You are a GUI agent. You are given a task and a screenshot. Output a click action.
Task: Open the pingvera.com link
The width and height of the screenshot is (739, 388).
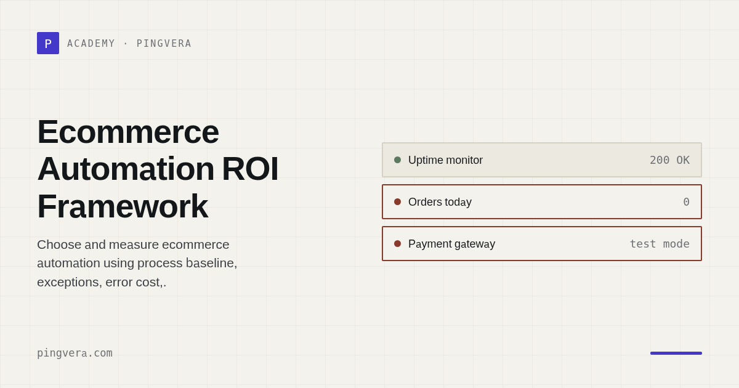click(x=75, y=353)
